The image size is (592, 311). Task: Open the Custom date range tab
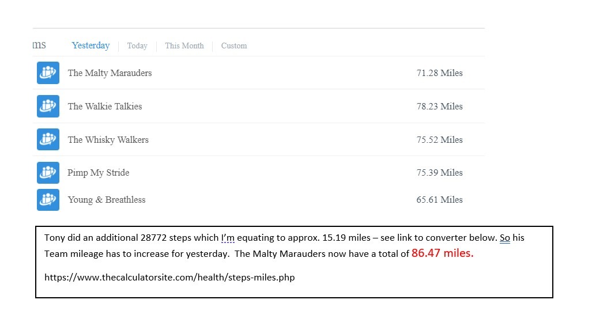click(234, 45)
